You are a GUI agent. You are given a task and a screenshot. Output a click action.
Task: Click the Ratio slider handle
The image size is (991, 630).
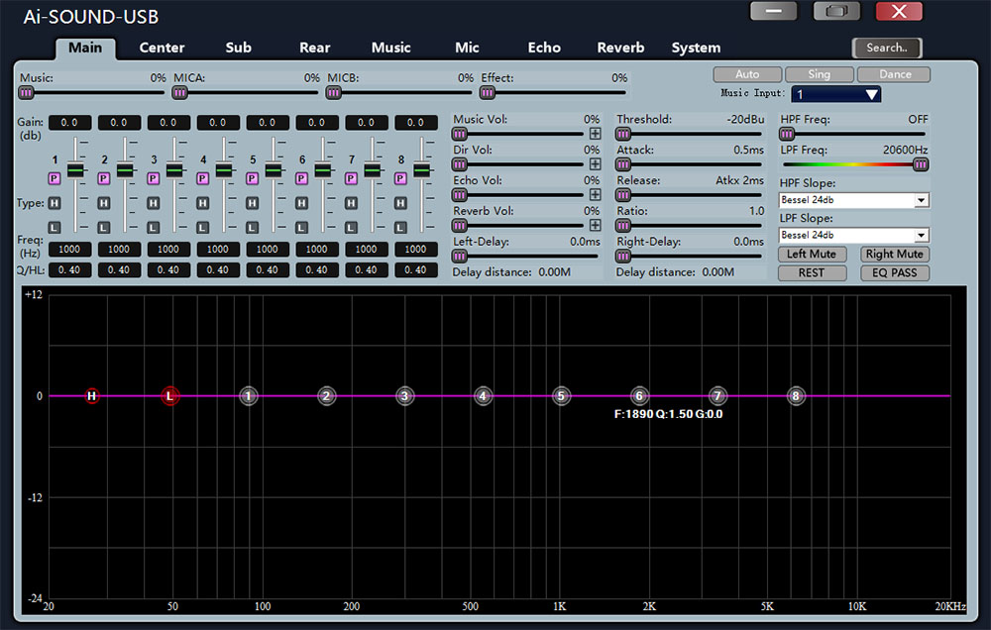[x=623, y=226]
